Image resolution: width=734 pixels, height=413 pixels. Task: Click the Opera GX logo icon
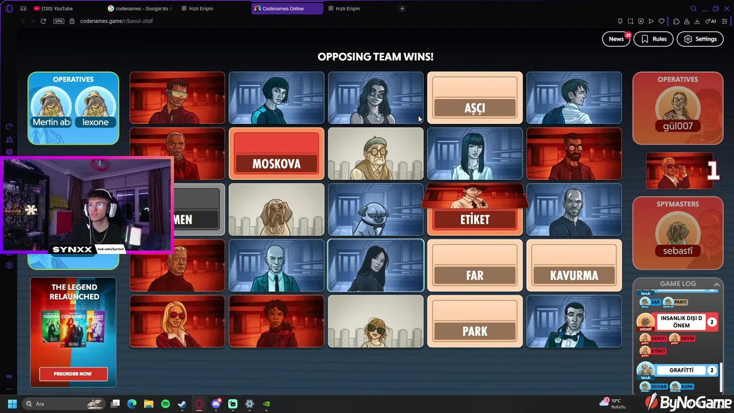click(x=9, y=9)
